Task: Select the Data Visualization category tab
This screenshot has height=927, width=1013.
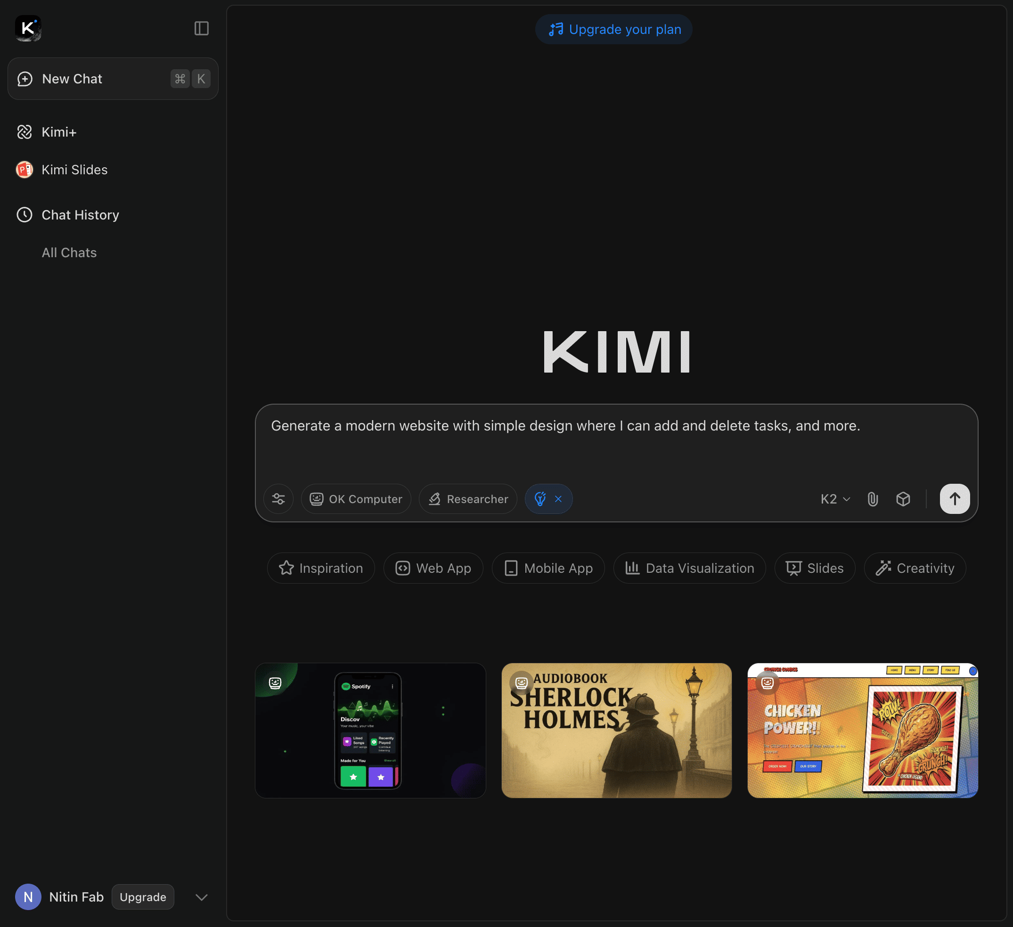Action: [x=689, y=568]
